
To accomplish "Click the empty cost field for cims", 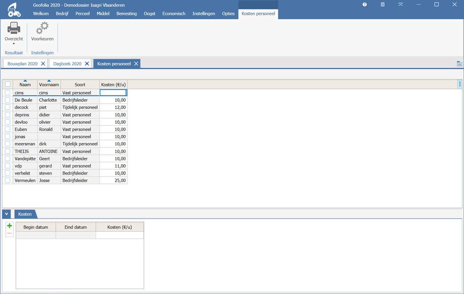I will (113, 93).
